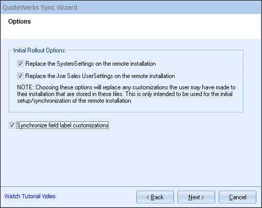Disable Synchronize field label customizations checkbox

[x=12, y=125]
